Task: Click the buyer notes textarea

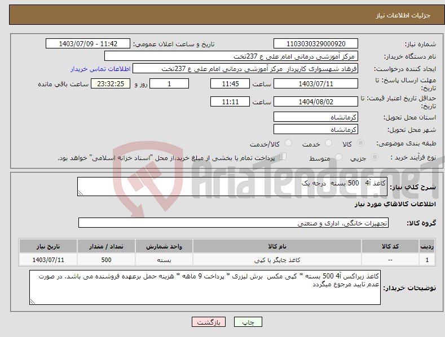Action: coord(205,287)
